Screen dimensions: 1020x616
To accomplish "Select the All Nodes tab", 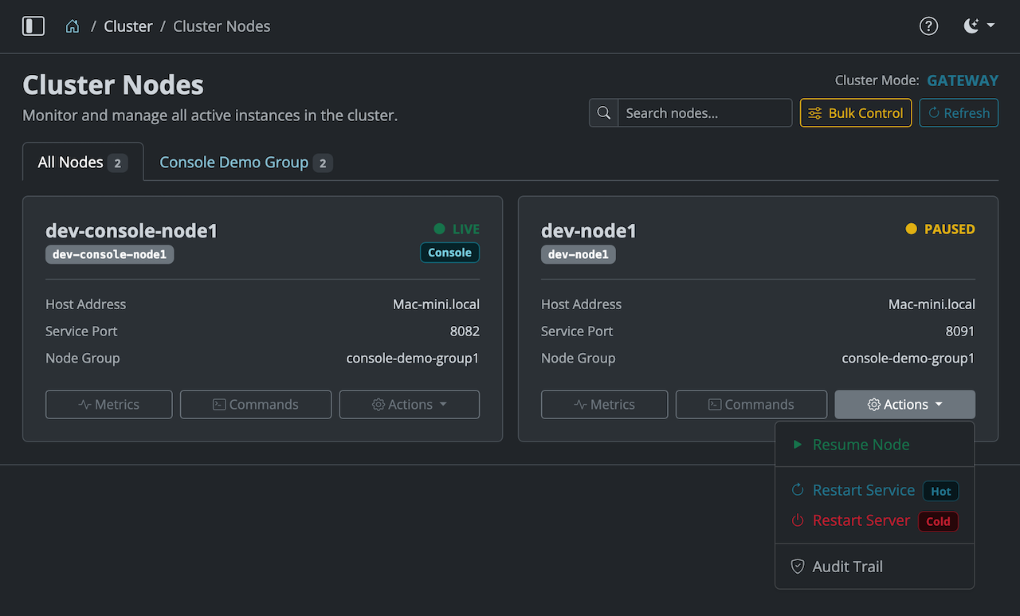I will [83, 162].
